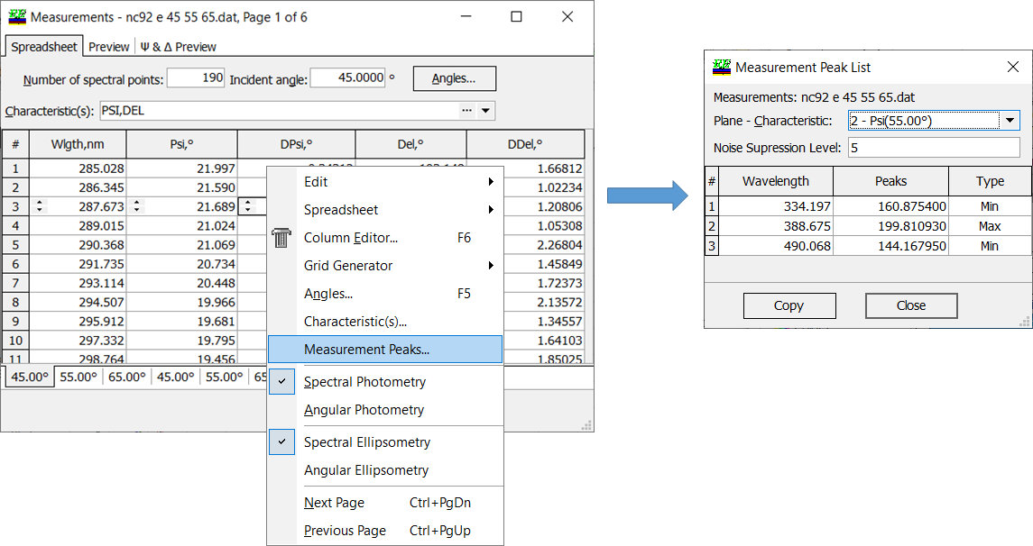Click the Psi,° column header

click(182, 144)
